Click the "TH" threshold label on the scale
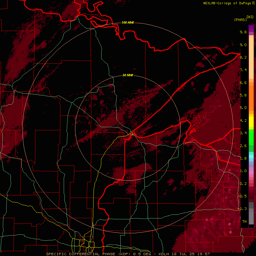The height and width of the screenshot is (256, 256). pos(244,221)
